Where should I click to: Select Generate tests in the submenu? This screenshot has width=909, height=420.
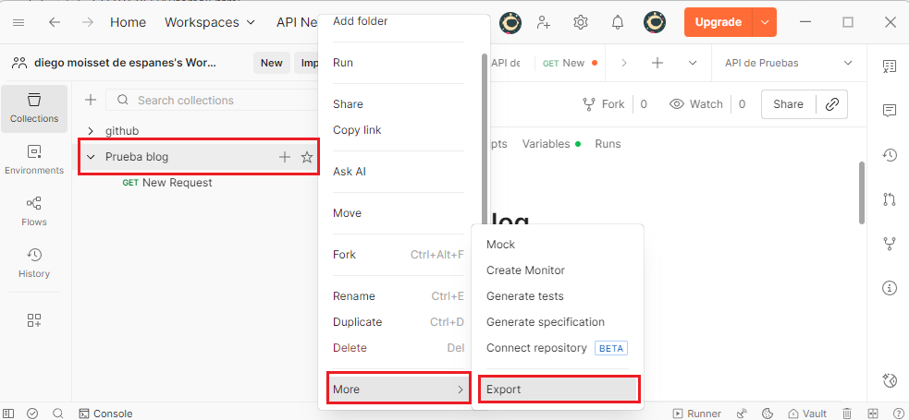click(524, 296)
